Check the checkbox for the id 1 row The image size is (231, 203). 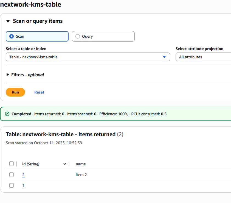[12, 185]
